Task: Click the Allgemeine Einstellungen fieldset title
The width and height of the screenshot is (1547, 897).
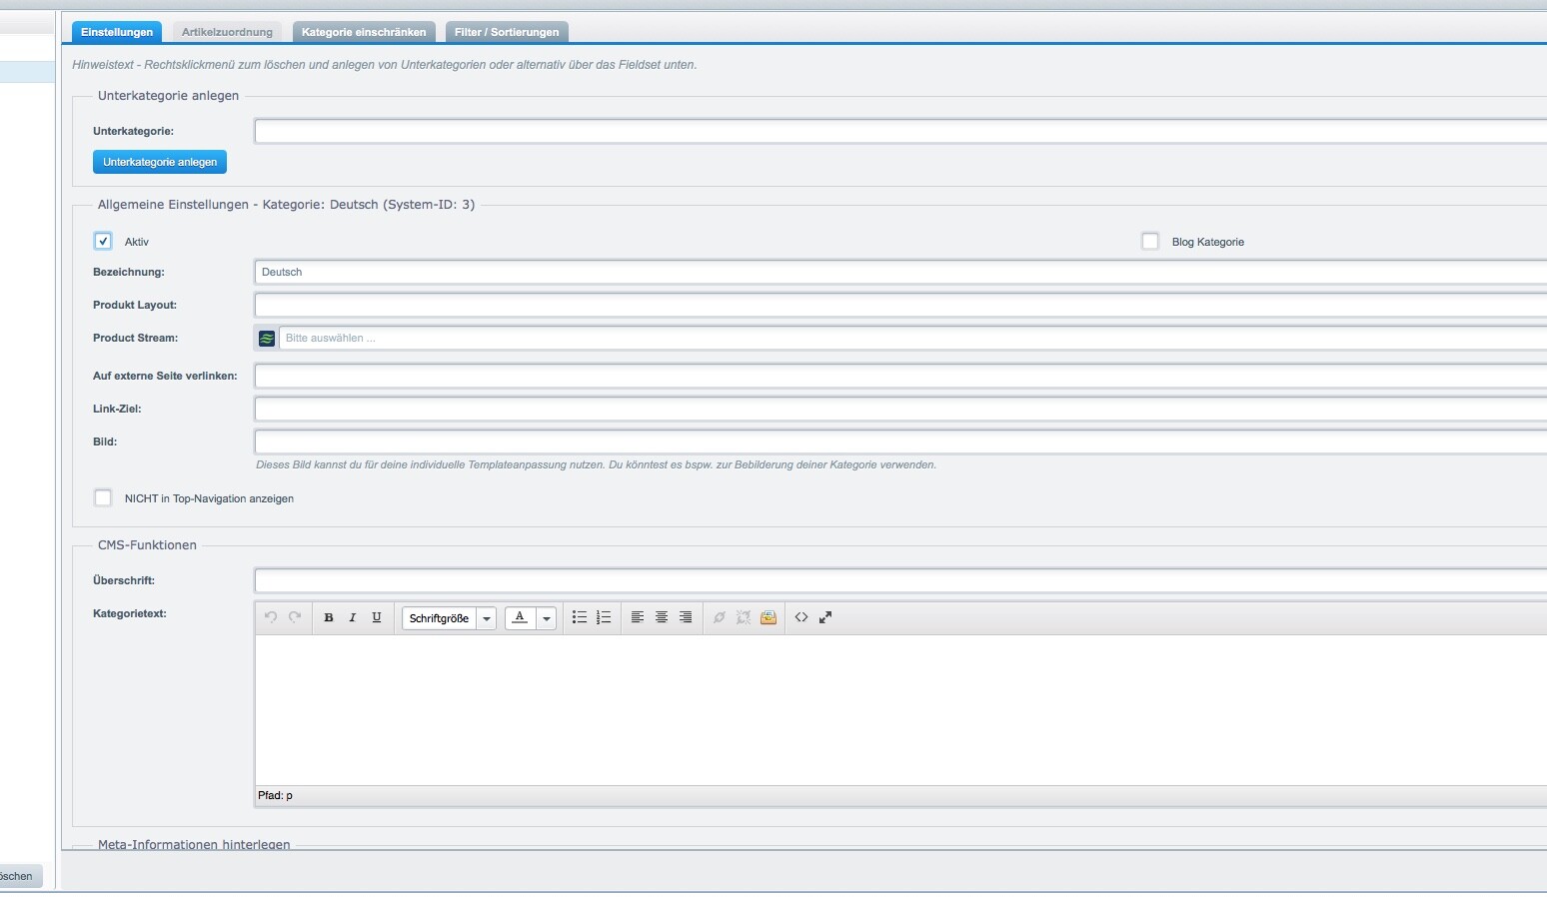Action: [x=286, y=205]
